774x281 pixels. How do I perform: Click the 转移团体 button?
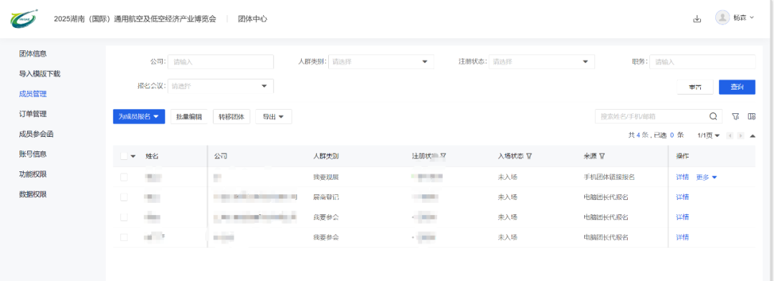coord(231,117)
